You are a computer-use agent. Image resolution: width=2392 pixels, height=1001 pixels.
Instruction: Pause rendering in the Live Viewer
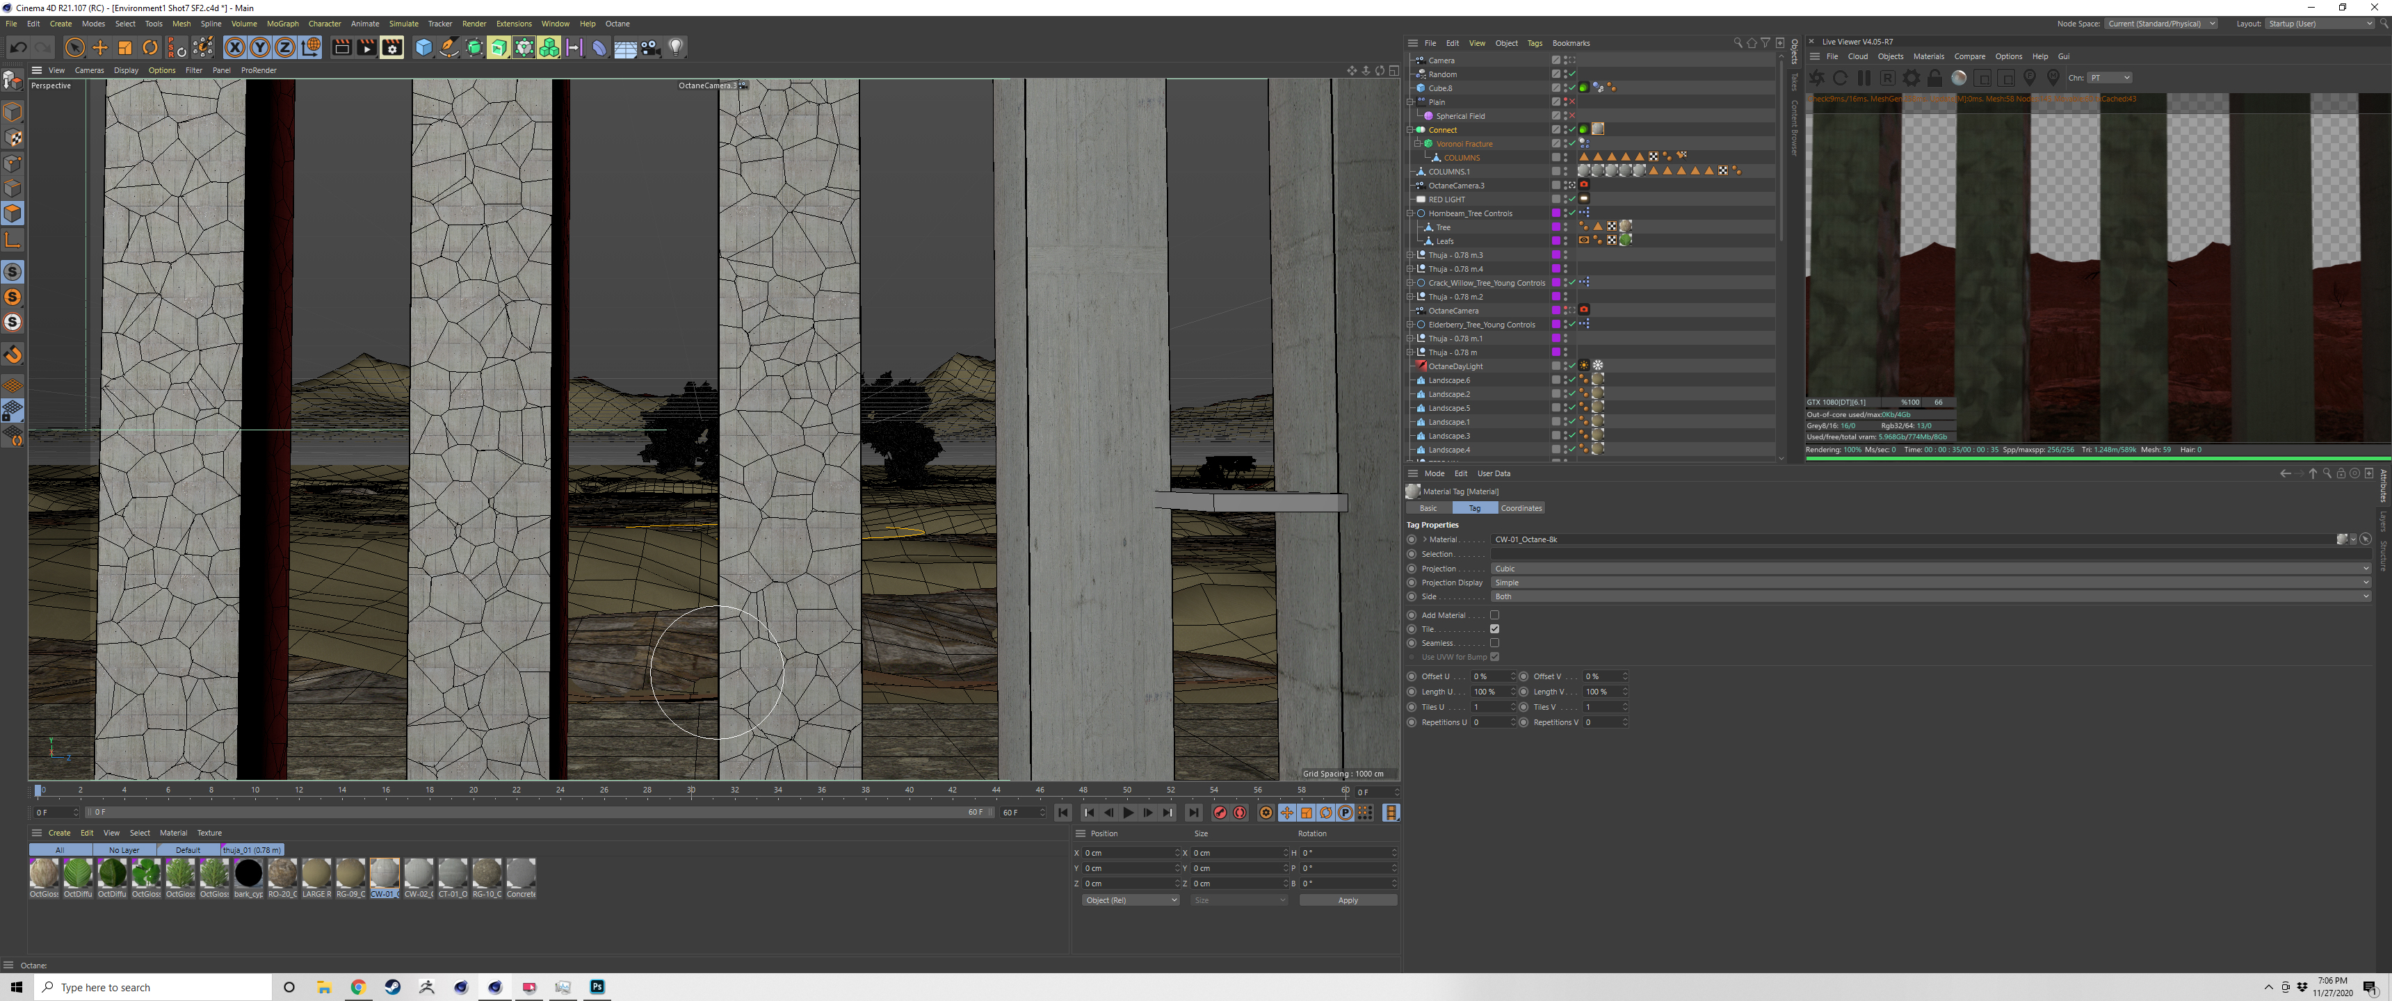(x=1864, y=78)
